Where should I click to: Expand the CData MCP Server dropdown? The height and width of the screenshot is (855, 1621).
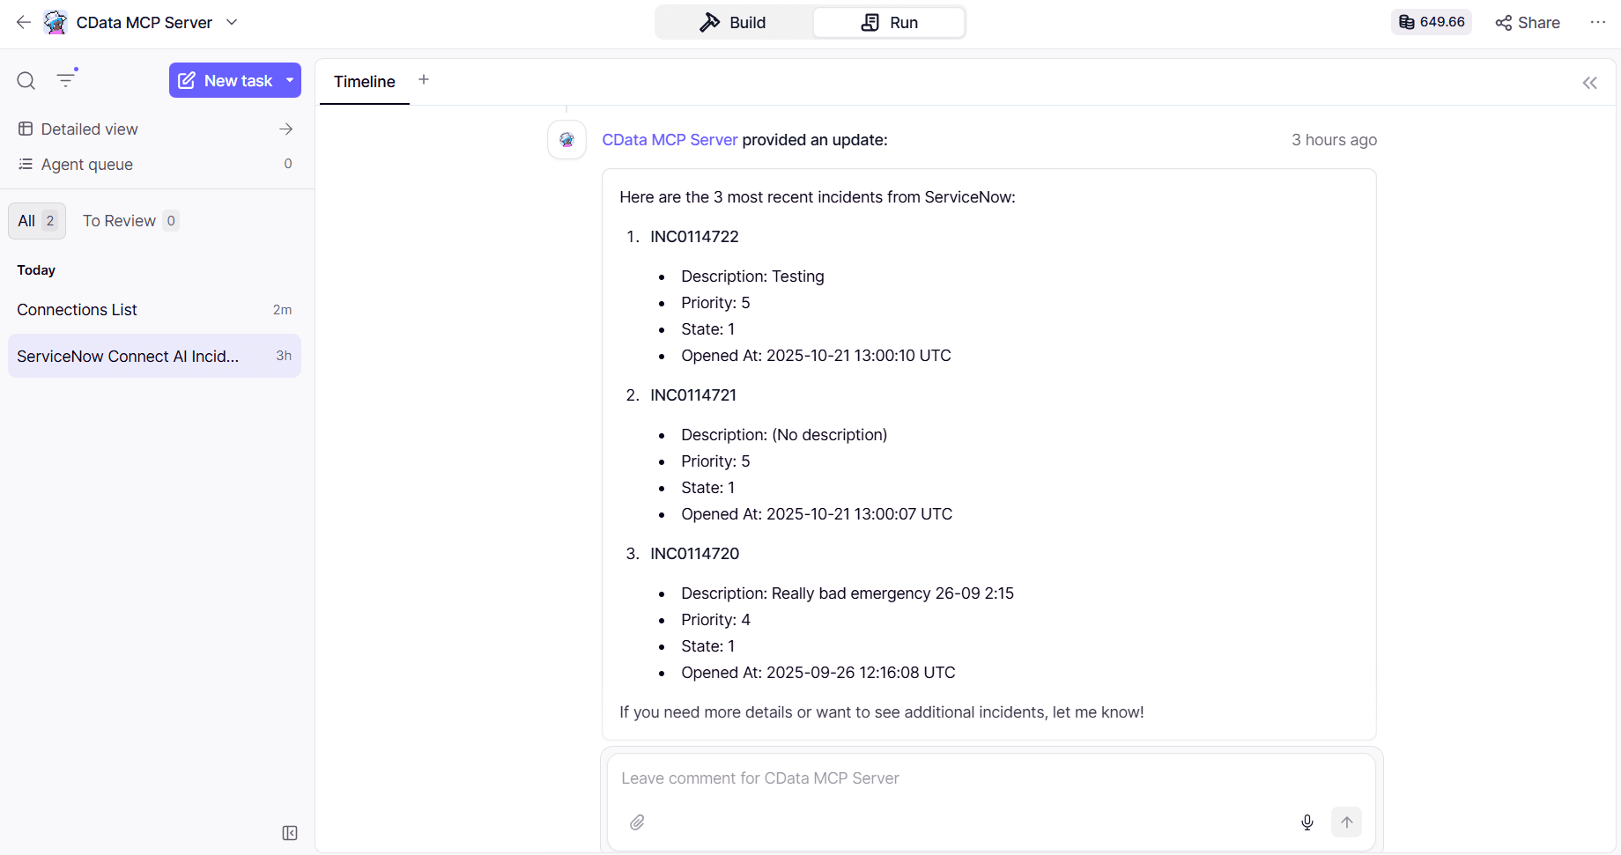click(x=232, y=23)
